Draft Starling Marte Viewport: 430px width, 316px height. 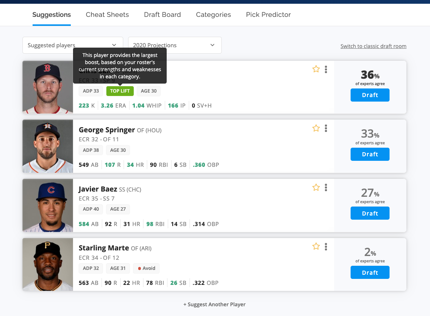(x=370, y=273)
